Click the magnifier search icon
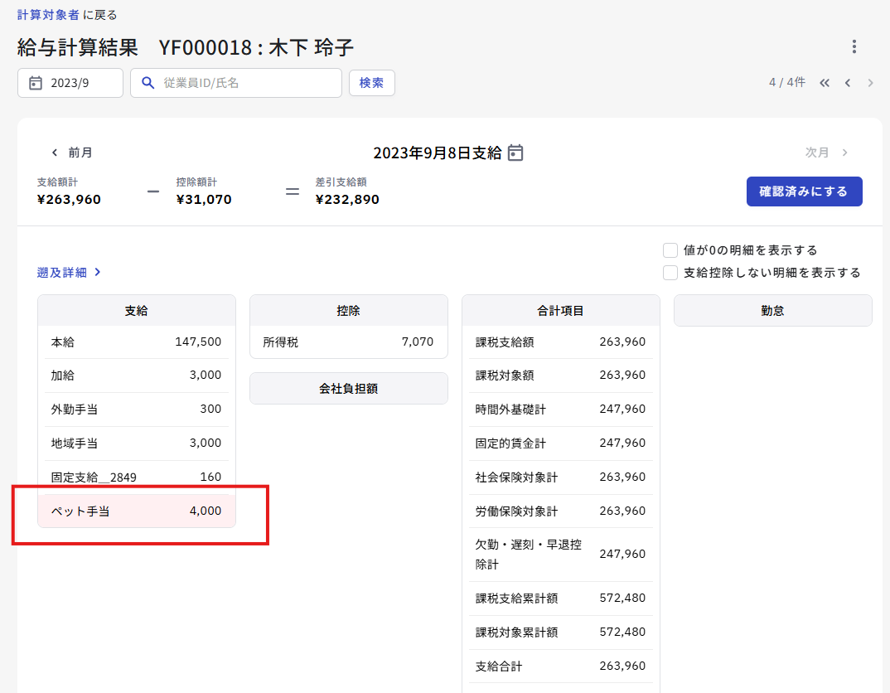The width and height of the screenshot is (890, 693). [x=148, y=83]
